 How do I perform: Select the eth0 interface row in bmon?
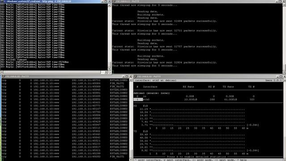click(x=194, y=99)
